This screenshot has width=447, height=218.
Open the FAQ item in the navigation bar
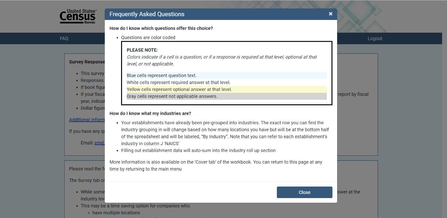coord(64,39)
